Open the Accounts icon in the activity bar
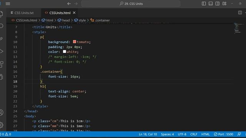Viewport: 246px width, 138px height. 1,112
